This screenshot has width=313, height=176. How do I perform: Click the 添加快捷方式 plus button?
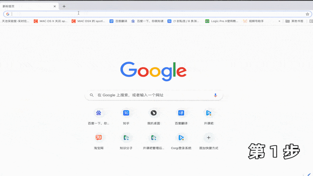pyautogui.click(x=209, y=138)
